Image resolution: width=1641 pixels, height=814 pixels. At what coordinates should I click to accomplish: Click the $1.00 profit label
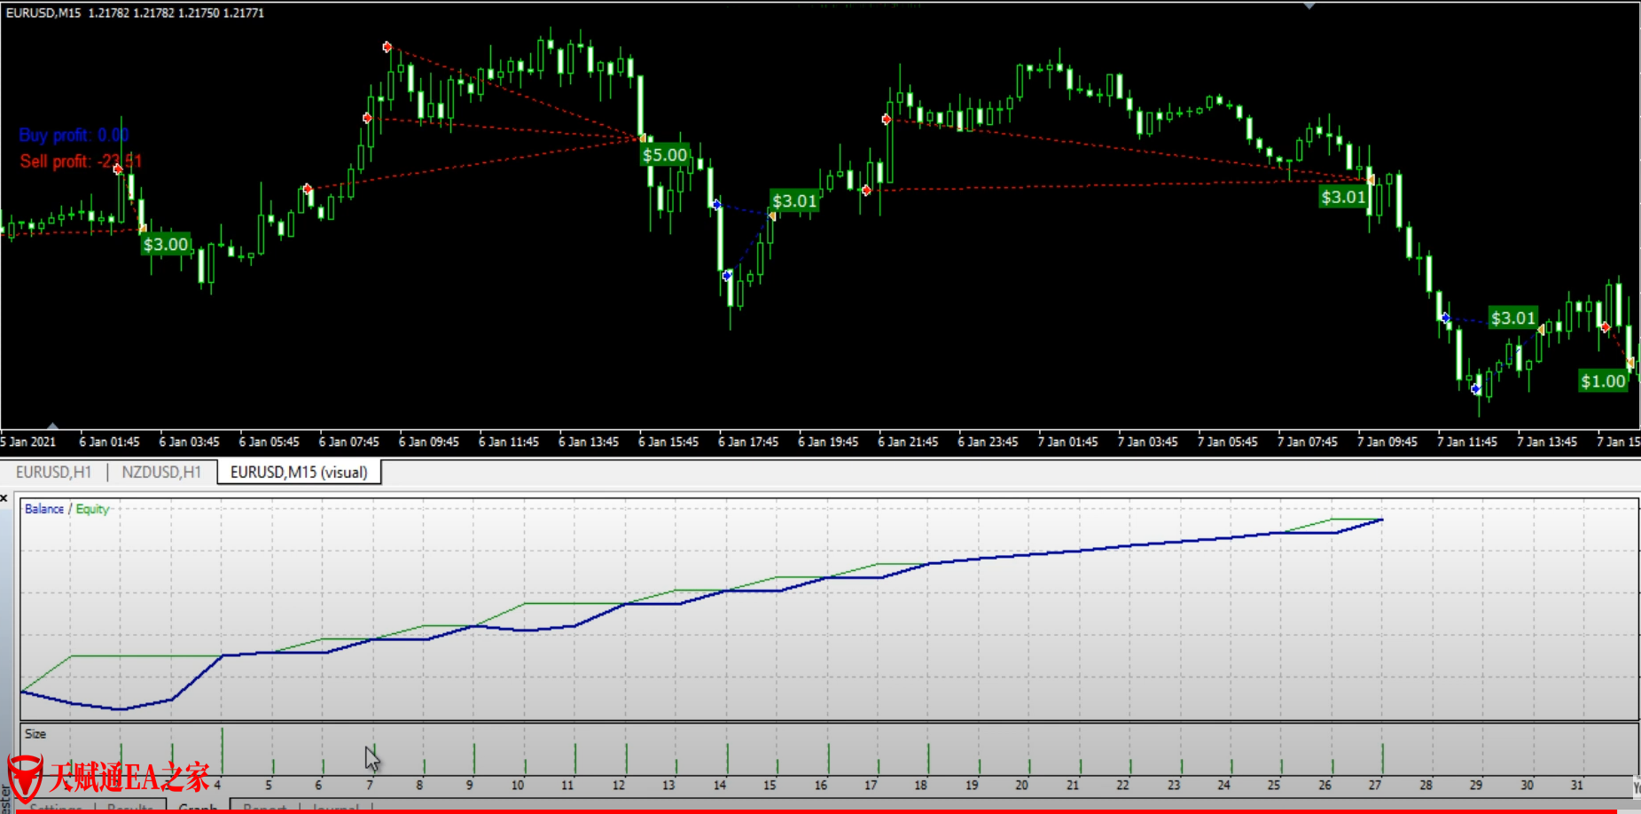click(1603, 381)
